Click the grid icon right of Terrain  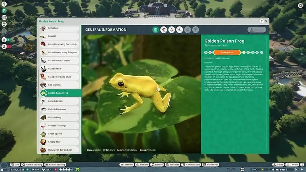coord(302,165)
